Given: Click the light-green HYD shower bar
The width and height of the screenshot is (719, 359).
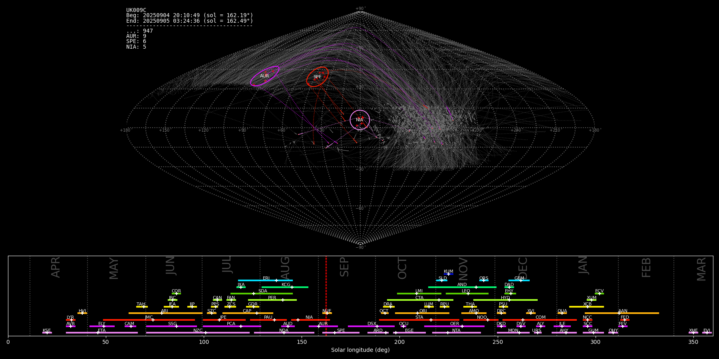Looking at the screenshot, I should 505,300.
